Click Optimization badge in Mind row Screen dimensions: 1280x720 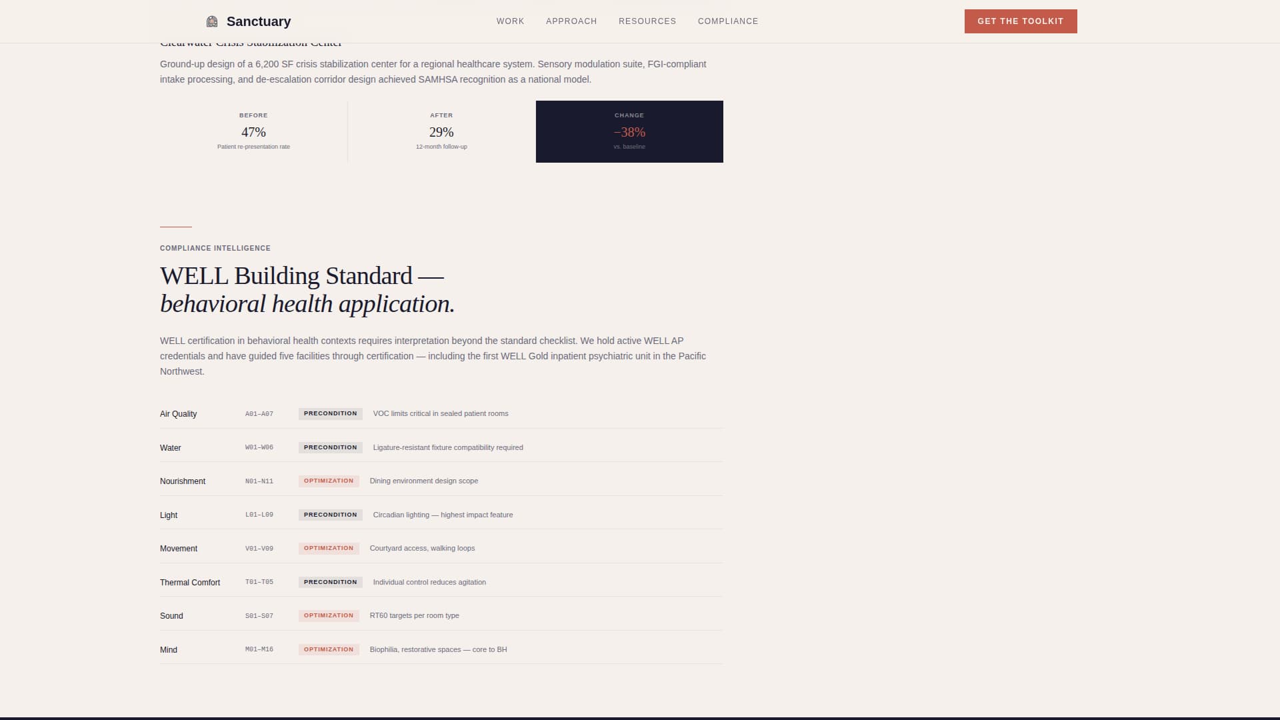329,649
